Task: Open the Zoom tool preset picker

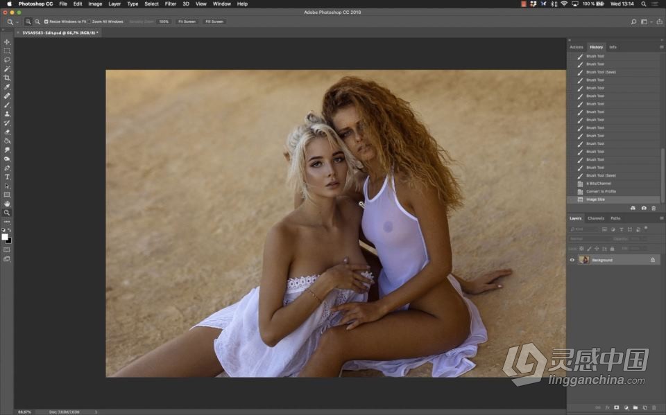Action: [11, 21]
